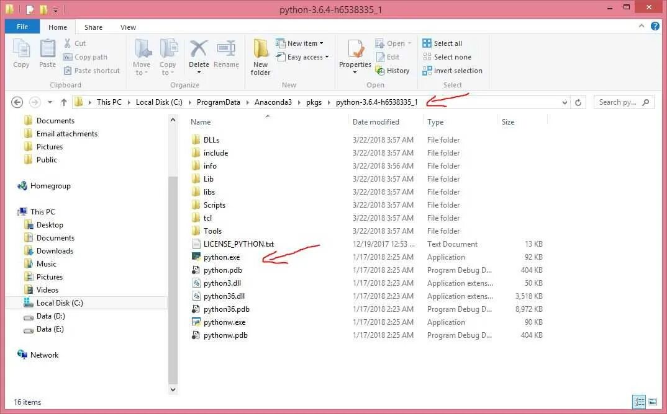
Task: Select the include folder
Action: [x=216, y=153]
